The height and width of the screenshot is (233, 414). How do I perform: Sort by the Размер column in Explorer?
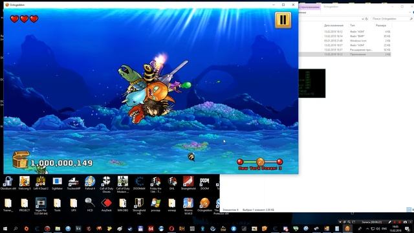point(381,25)
